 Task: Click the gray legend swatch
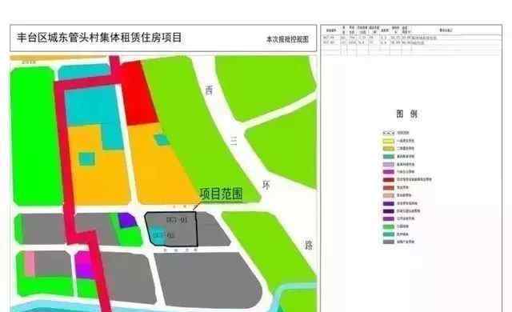[389, 242]
